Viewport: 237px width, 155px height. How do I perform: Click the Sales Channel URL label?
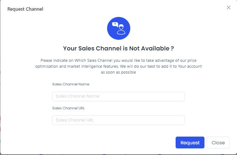[68, 108]
